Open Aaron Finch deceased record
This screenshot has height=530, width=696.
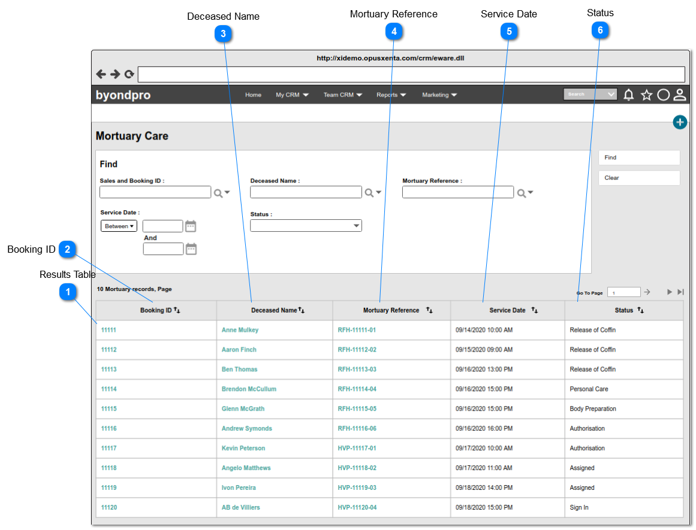239,350
